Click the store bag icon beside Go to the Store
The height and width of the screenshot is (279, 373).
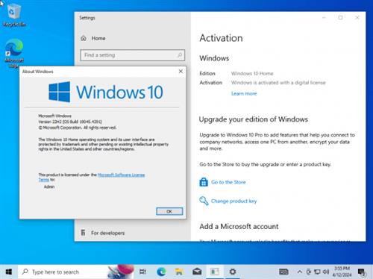[204, 182]
